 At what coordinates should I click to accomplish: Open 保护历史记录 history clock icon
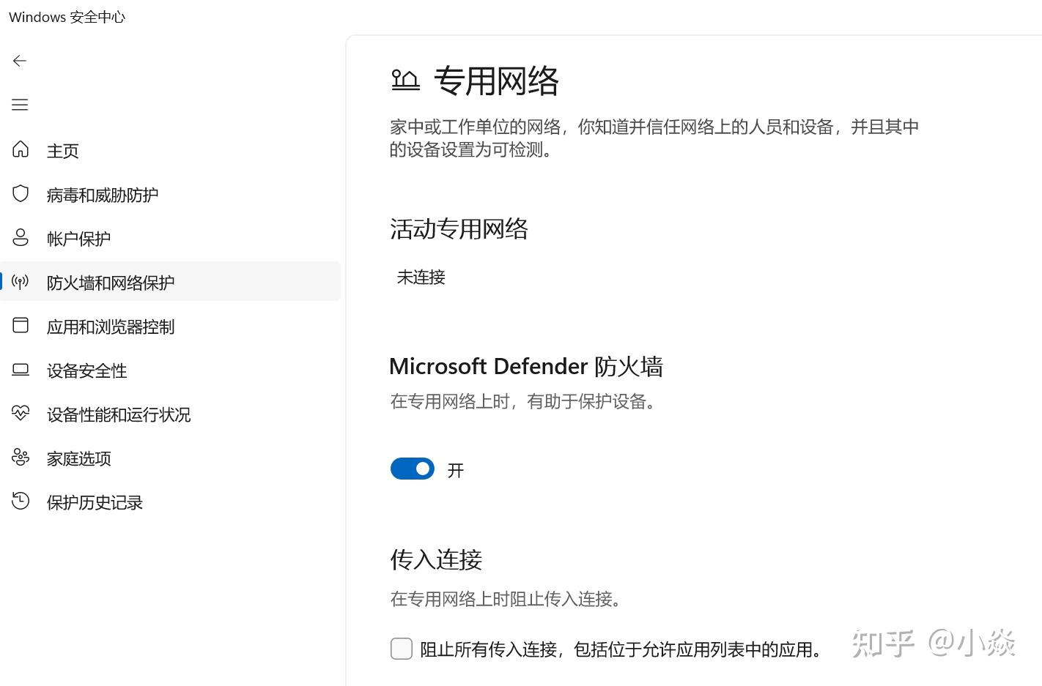20,502
